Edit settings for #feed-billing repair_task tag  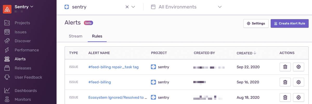(298, 67)
